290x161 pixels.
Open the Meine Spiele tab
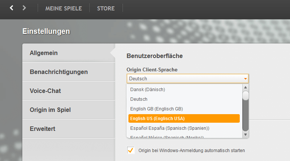coord(64,8)
